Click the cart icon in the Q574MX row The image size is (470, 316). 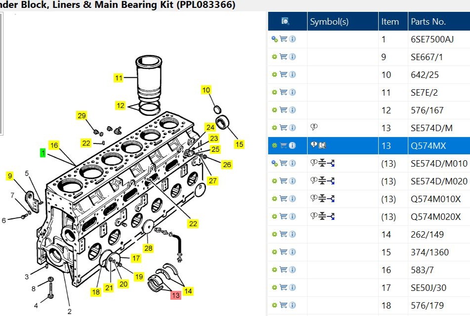tap(283, 145)
